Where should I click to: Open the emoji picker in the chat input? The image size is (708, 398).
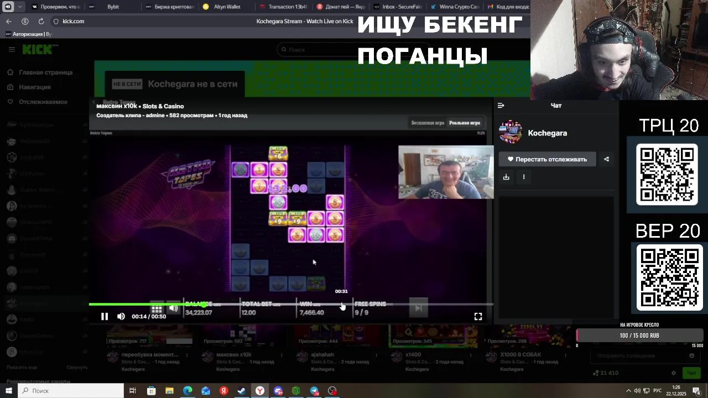click(691, 355)
